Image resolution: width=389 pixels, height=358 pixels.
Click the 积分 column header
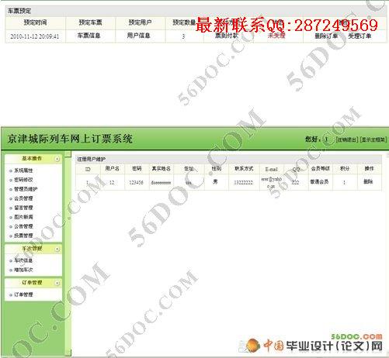(x=345, y=169)
